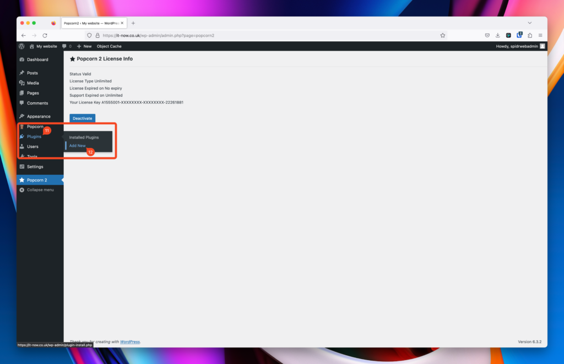Click the address bar URL field
The height and width of the screenshot is (364, 564).
(x=266, y=36)
